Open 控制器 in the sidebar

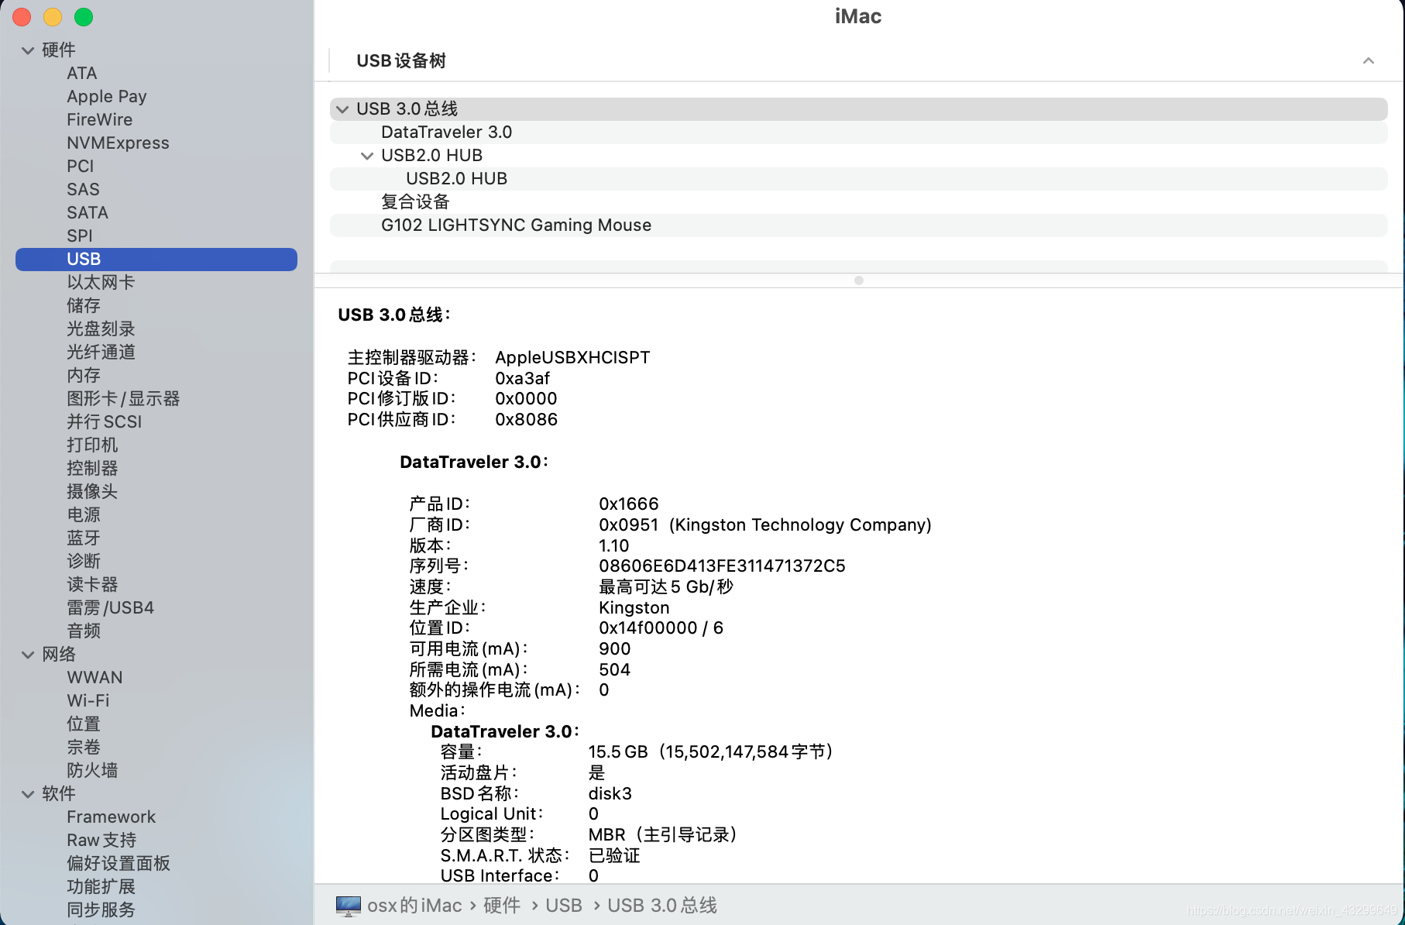[x=92, y=469]
